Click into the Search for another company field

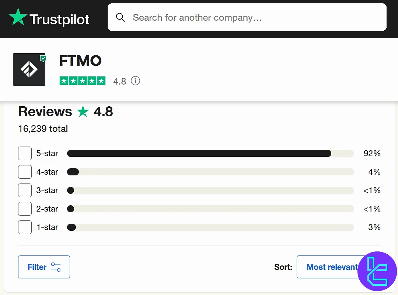pyautogui.click(x=254, y=17)
